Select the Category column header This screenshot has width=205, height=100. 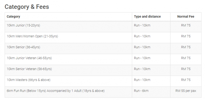13,17
